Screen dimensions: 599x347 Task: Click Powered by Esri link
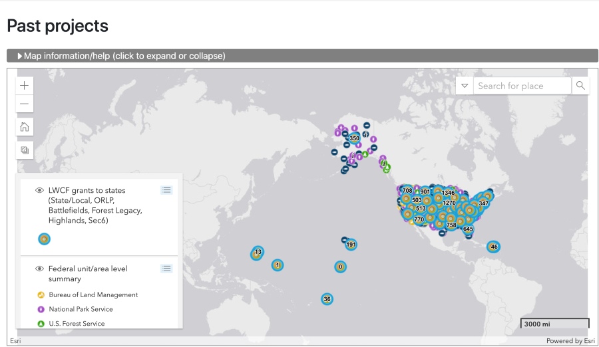(x=570, y=341)
